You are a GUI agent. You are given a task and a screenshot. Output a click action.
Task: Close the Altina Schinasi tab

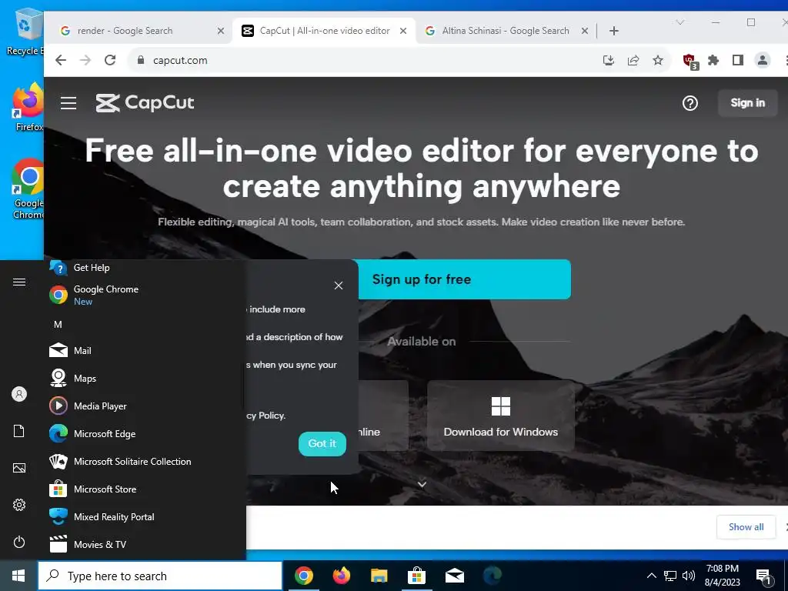point(585,31)
